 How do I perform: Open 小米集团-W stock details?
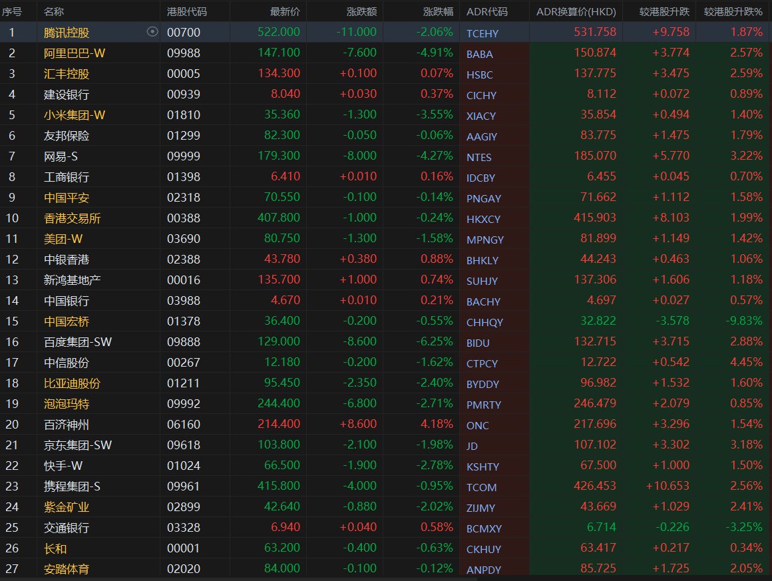pos(75,114)
